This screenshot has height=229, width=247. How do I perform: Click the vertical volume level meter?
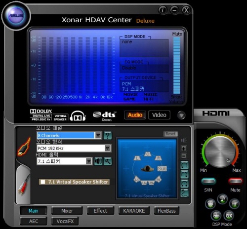(x=177, y=65)
